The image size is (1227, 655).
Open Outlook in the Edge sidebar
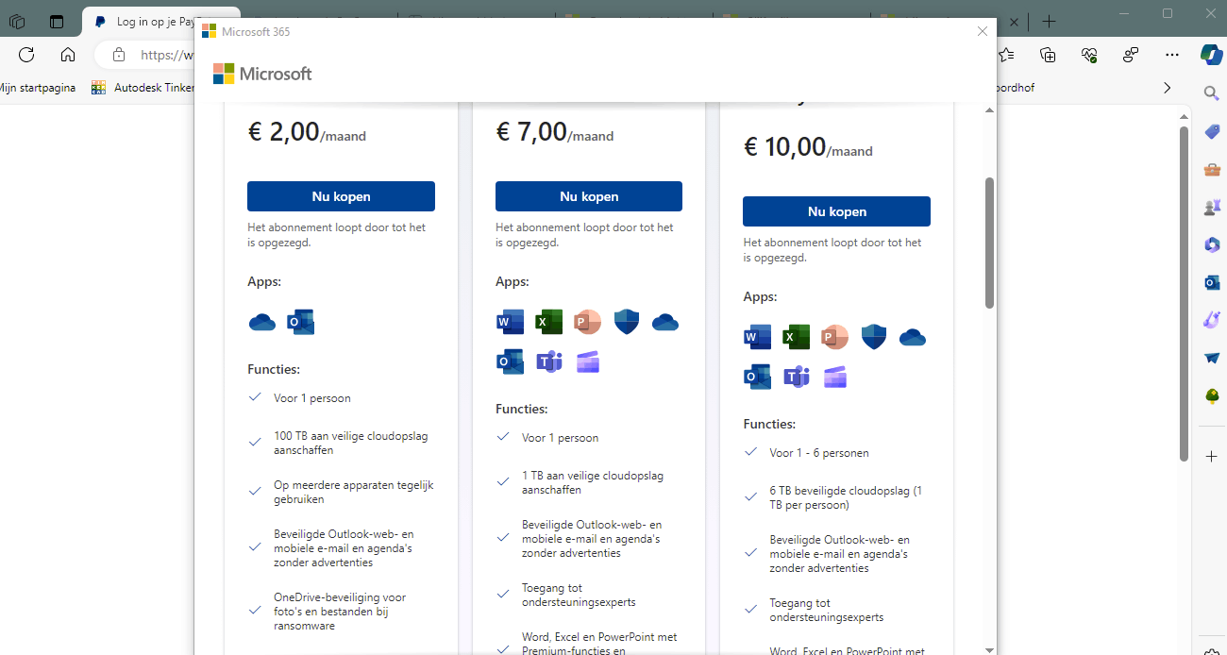coord(1212,283)
